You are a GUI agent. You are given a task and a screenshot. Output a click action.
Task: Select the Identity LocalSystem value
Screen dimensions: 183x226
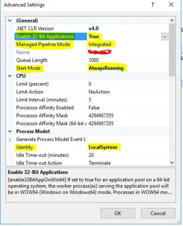tap(103, 147)
